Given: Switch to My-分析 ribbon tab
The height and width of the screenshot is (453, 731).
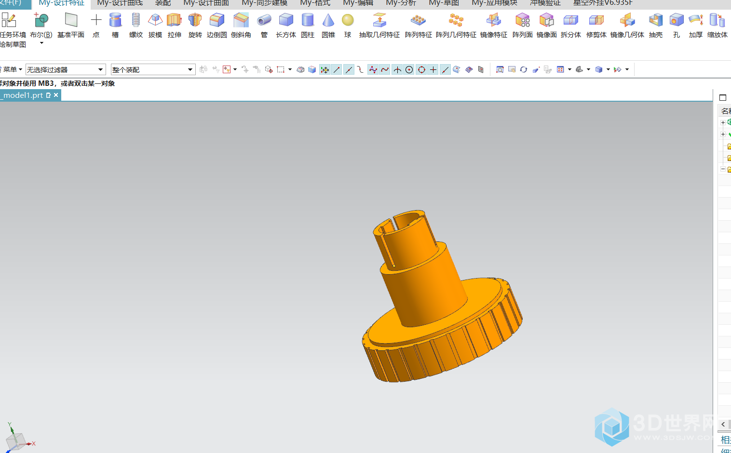Looking at the screenshot, I should pyautogui.click(x=401, y=3).
